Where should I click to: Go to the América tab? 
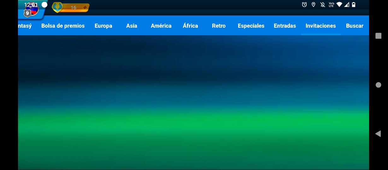161,26
